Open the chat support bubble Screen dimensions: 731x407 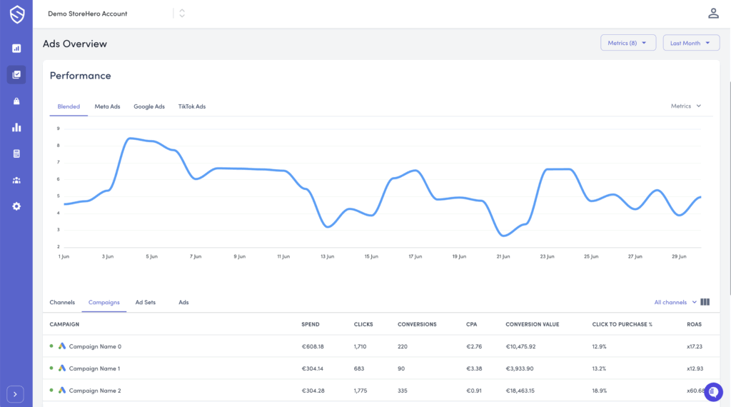click(x=712, y=392)
